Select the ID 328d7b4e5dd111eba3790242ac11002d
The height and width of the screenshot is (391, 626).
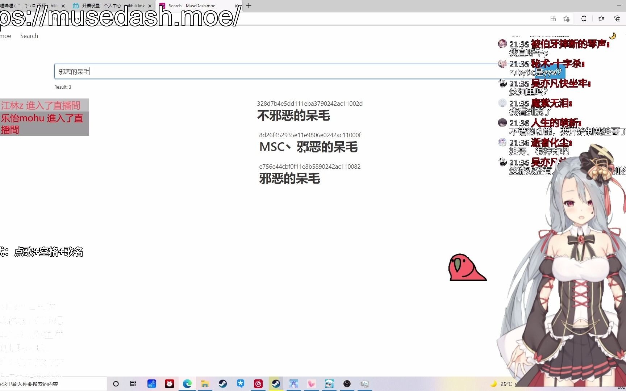[310, 104]
